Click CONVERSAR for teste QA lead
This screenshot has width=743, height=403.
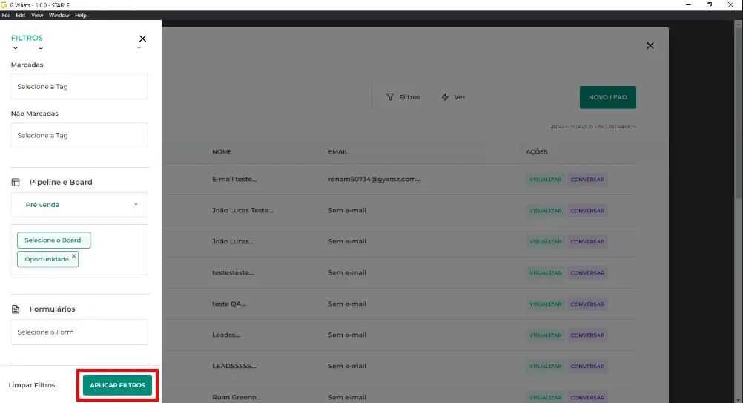point(587,304)
